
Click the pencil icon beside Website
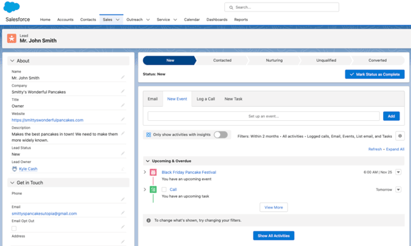pyautogui.click(x=123, y=120)
